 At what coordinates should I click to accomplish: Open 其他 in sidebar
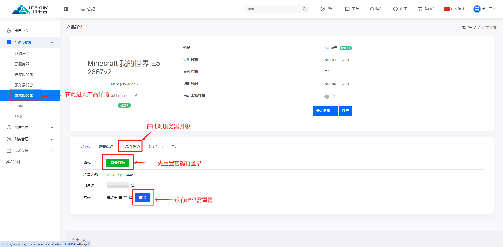[x=18, y=117]
